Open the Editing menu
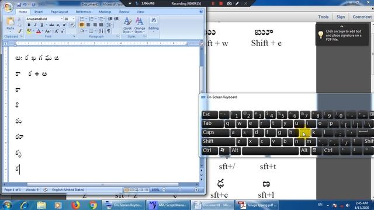Screen dimensions: 374x210 (x=154, y=24)
